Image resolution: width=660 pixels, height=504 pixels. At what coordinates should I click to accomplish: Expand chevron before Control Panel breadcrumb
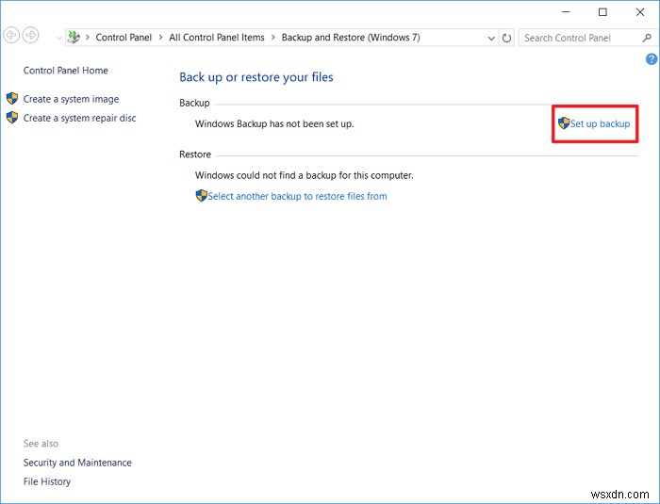88,38
